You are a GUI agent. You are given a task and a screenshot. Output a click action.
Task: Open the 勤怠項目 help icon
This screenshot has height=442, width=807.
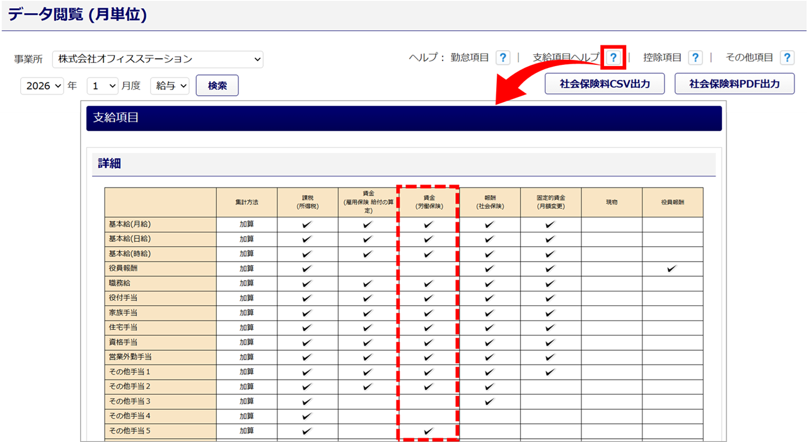pos(502,58)
